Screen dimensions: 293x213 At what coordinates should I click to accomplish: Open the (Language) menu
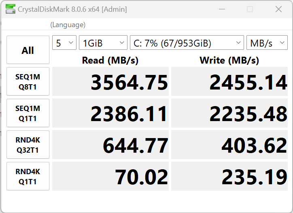[x=68, y=25]
